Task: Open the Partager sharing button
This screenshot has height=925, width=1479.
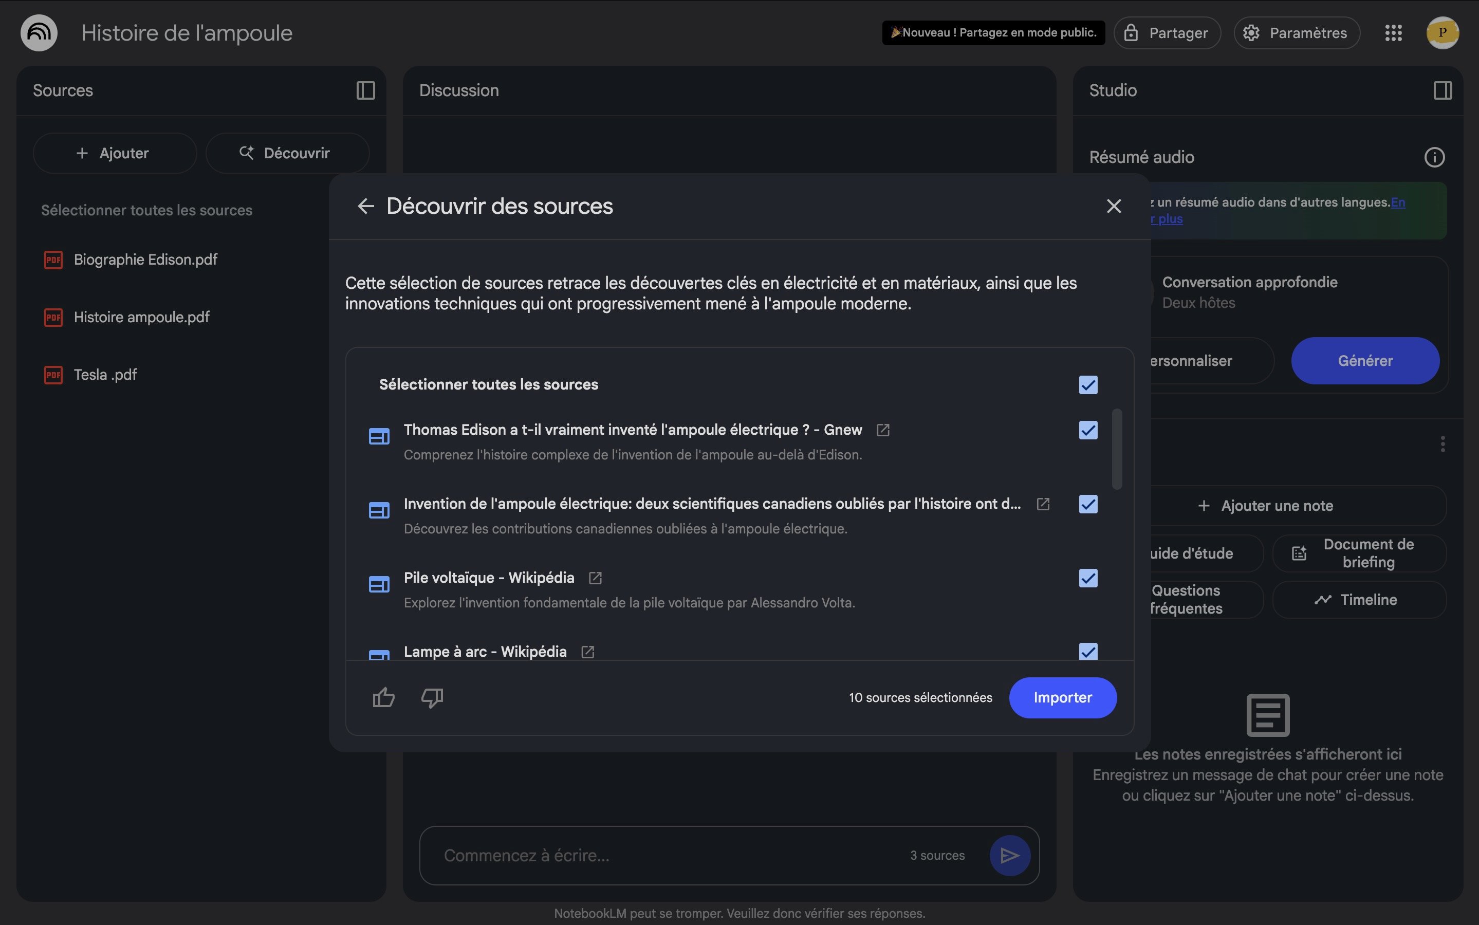Action: tap(1167, 33)
